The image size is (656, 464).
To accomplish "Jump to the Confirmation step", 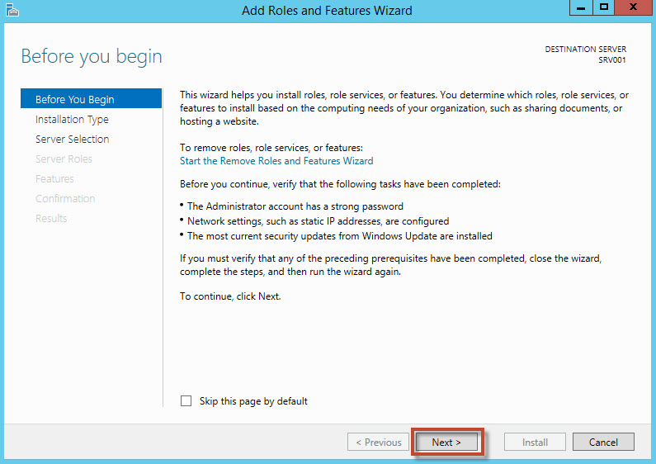I will [x=65, y=199].
